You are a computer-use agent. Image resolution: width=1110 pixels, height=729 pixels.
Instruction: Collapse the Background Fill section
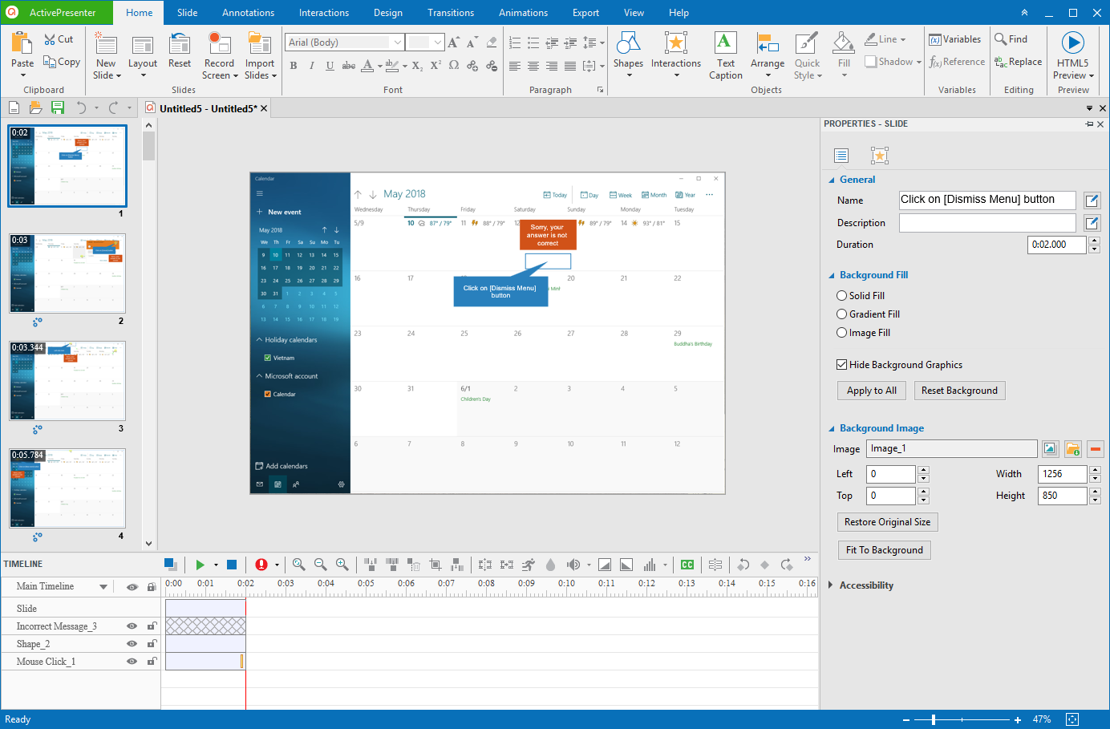(x=832, y=275)
